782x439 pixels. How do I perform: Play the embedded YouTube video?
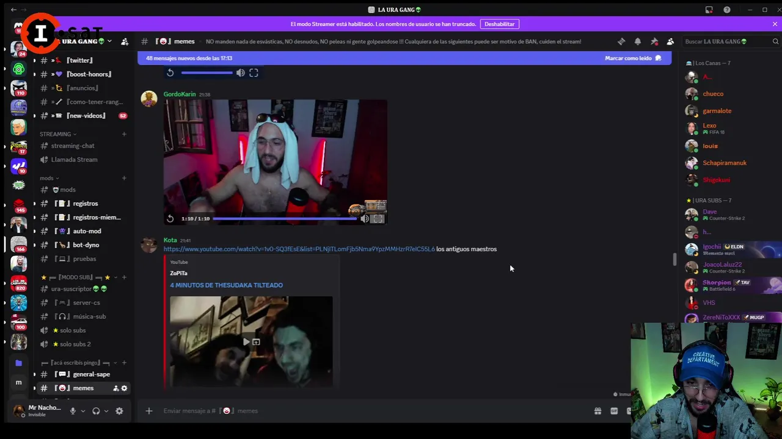pos(246,342)
